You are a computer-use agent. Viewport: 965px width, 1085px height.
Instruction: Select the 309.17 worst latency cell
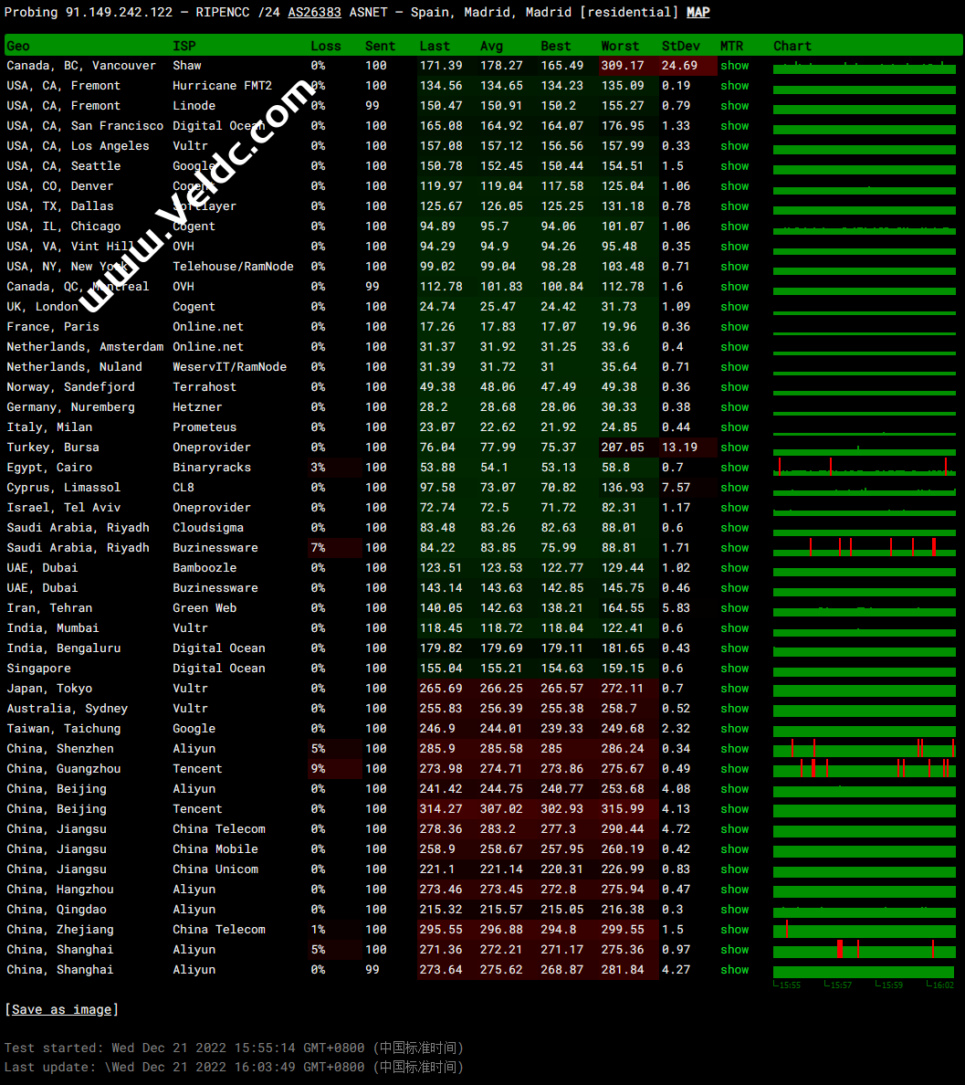click(628, 66)
